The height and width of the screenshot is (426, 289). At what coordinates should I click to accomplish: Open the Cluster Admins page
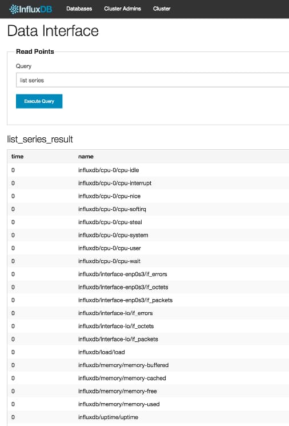coord(122,9)
